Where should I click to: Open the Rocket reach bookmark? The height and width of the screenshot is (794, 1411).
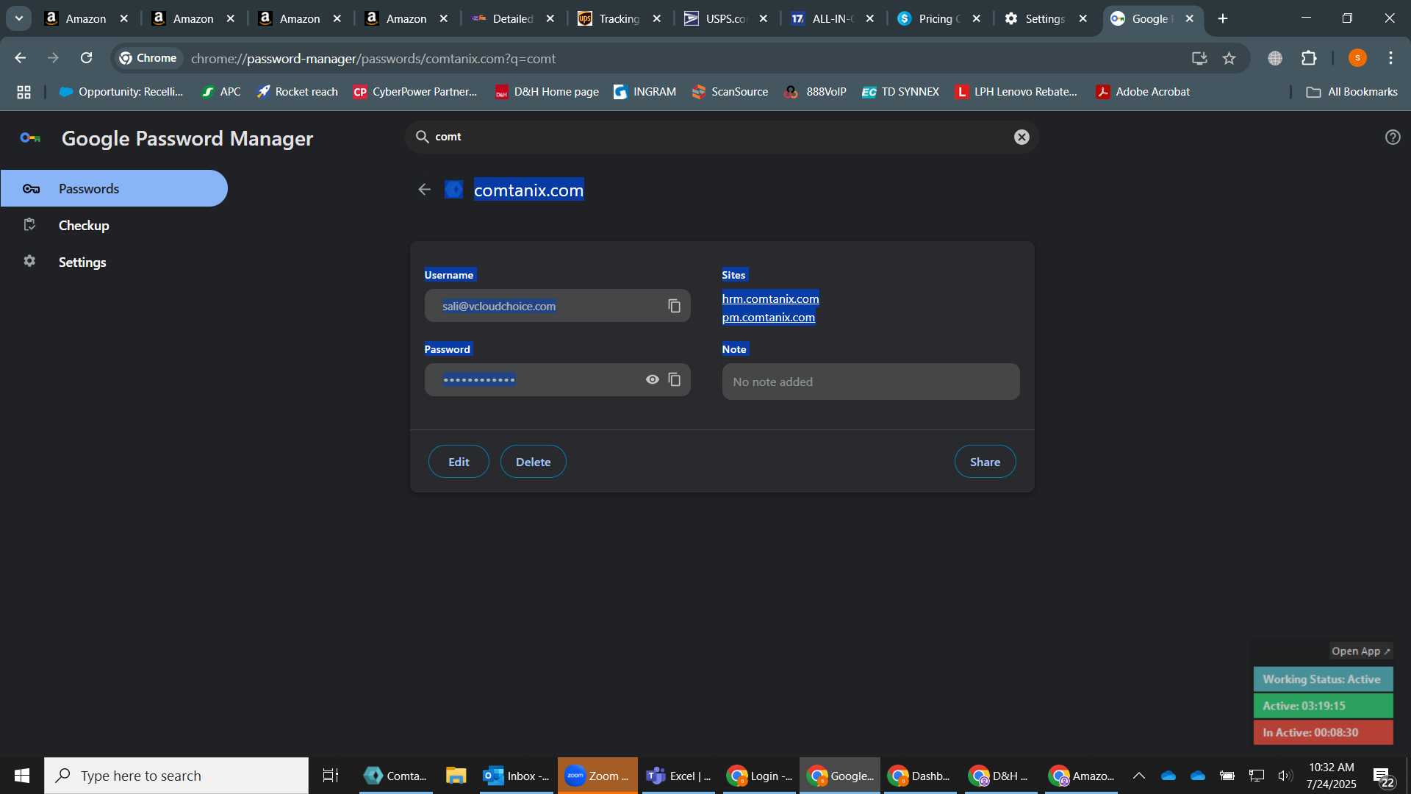point(297,92)
